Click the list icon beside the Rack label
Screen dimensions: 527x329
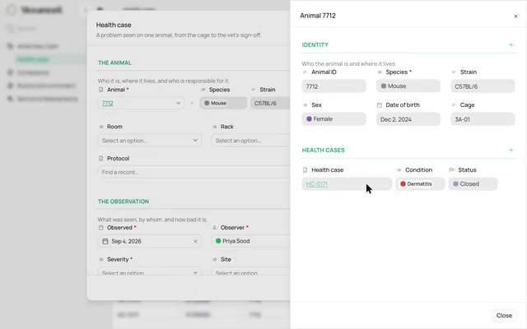coord(214,127)
